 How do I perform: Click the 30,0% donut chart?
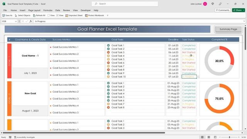[219, 61]
